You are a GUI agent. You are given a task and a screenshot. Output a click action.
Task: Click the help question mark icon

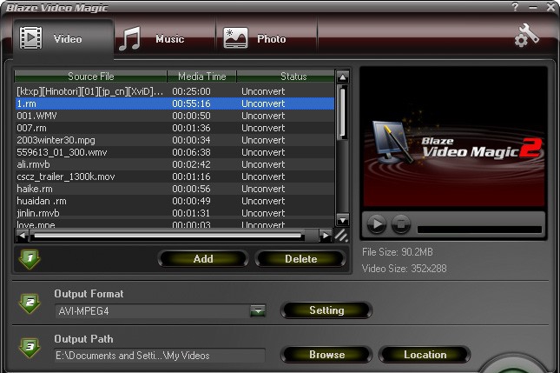point(515,7)
